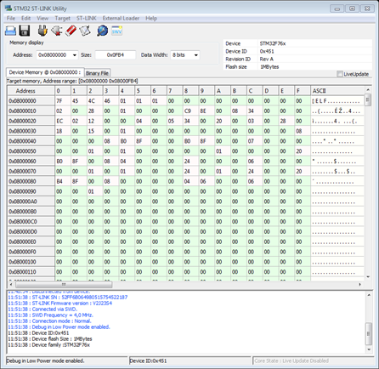Click the Debug in Low Power status bar text

click(x=45, y=360)
